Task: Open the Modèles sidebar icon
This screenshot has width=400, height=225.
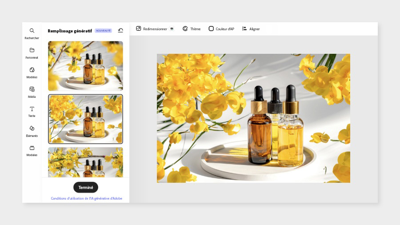Action: pos(32,70)
